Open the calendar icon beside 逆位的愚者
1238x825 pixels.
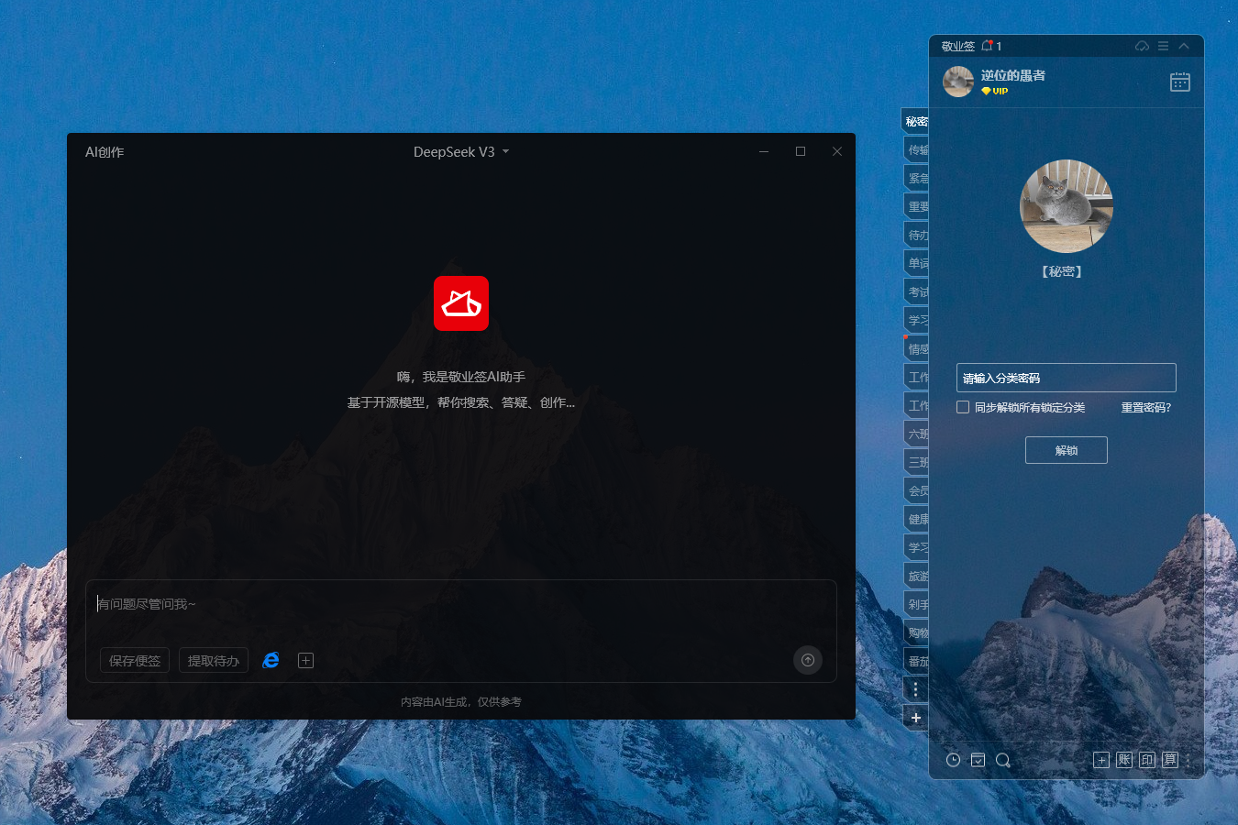pyautogui.click(x=1179, y=82)
